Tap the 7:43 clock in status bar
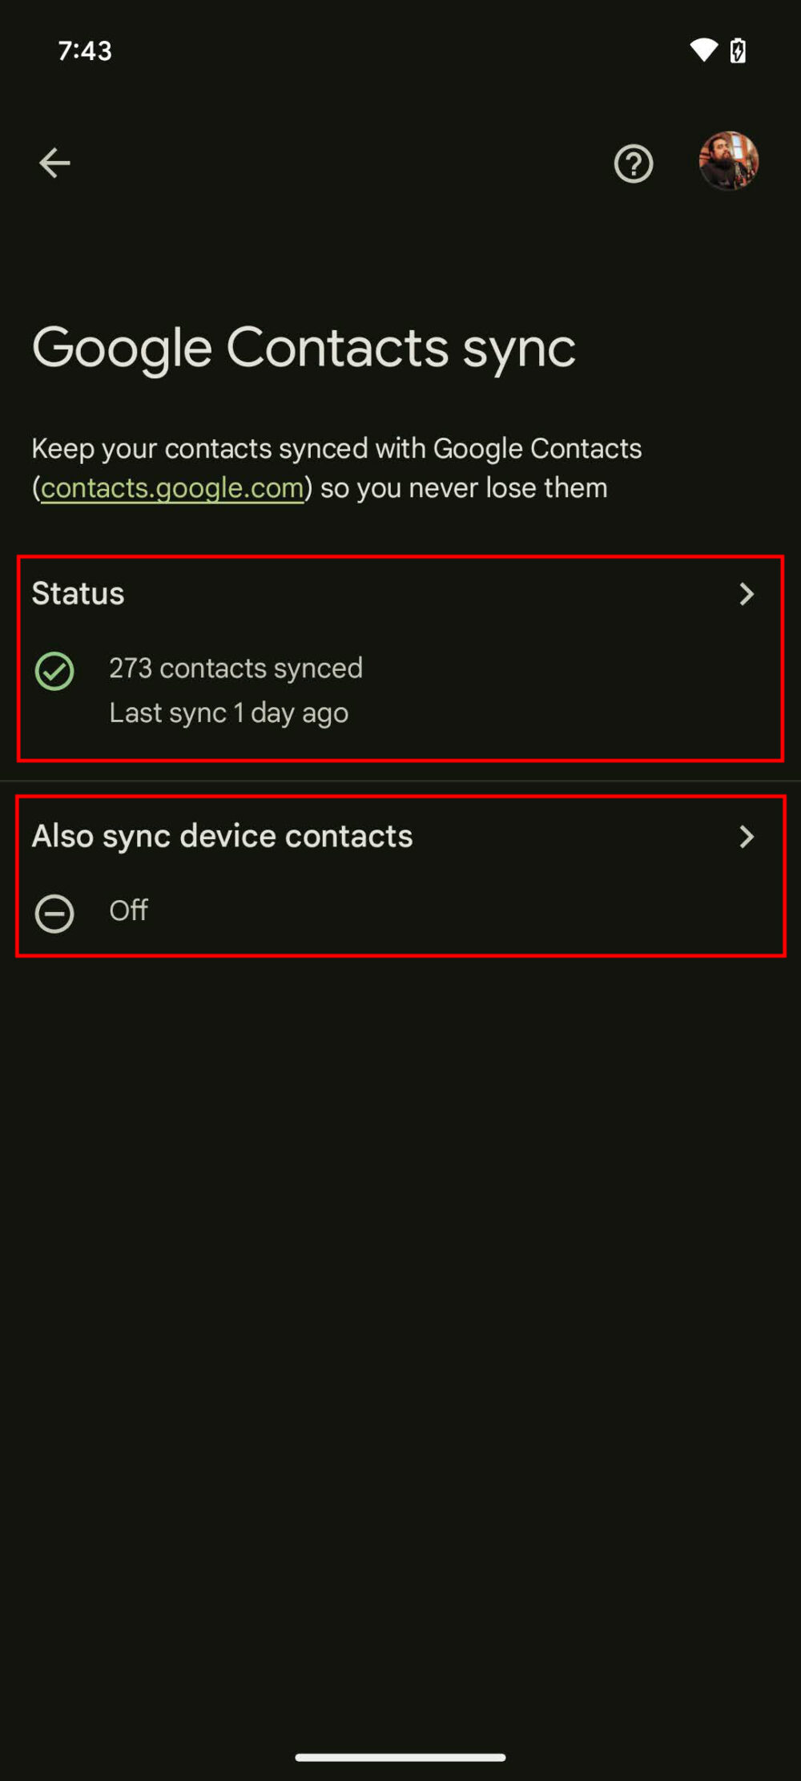The image size is (801, 1781). coord(84,50)
